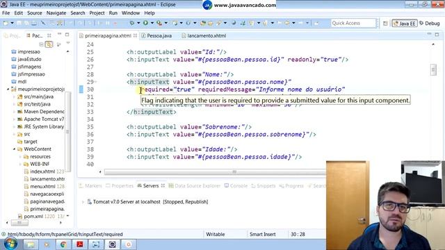Select the jsfimagens project

[x=26, y=67]
